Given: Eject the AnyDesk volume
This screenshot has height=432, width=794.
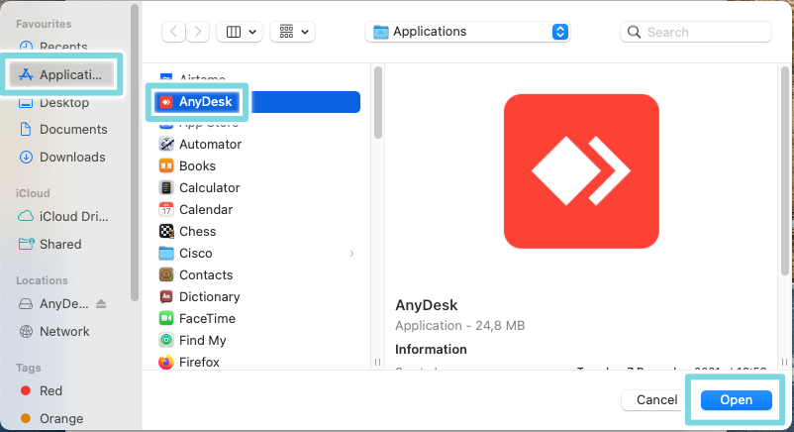Looking at the screenshot, I should (101, 304).
